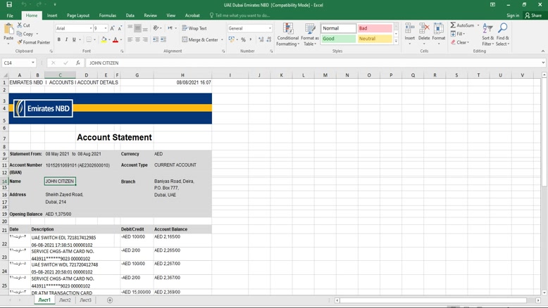Select the Normal cell style

click(x=338, y=28)
